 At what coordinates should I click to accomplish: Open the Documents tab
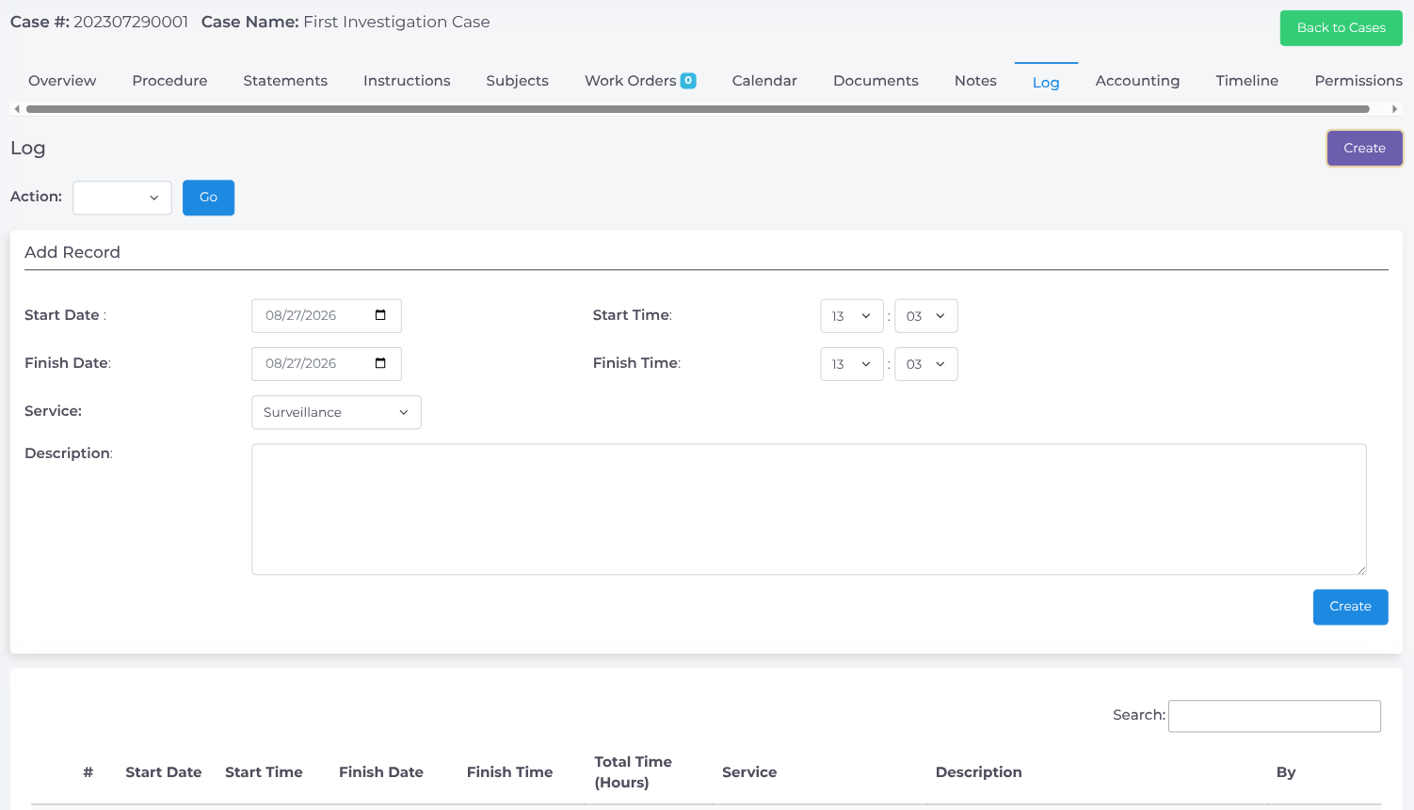tap(876, 81)
